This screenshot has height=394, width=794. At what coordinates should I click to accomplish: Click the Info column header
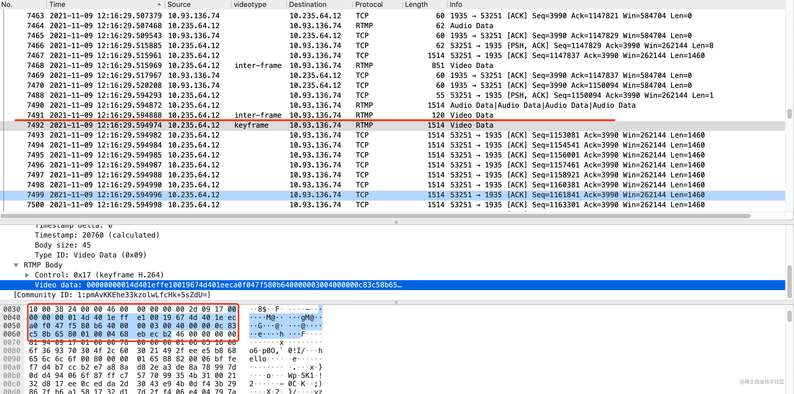click(456, 4)
